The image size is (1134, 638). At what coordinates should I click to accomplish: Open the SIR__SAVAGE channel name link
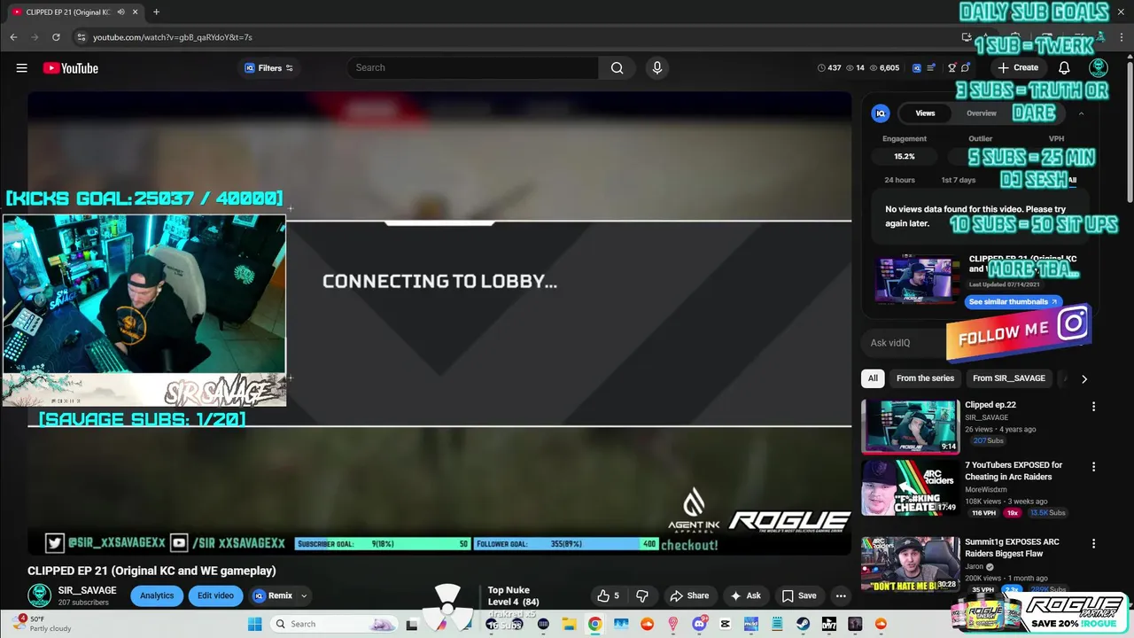[x=87, y=590]
